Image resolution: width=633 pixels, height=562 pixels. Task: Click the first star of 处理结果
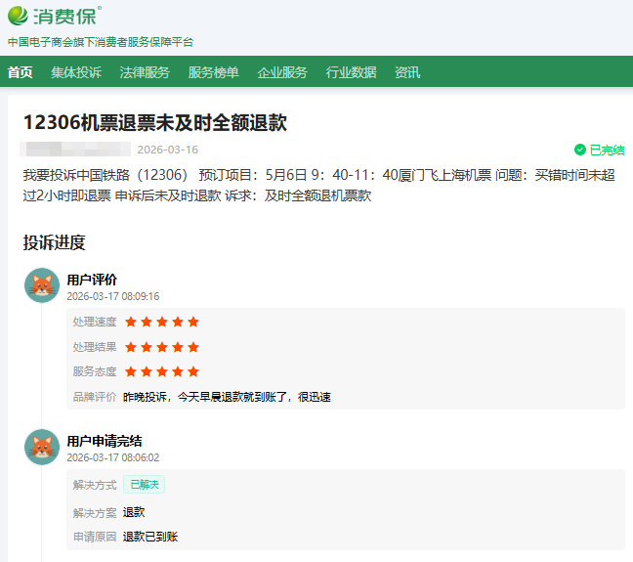pos(131,347)
